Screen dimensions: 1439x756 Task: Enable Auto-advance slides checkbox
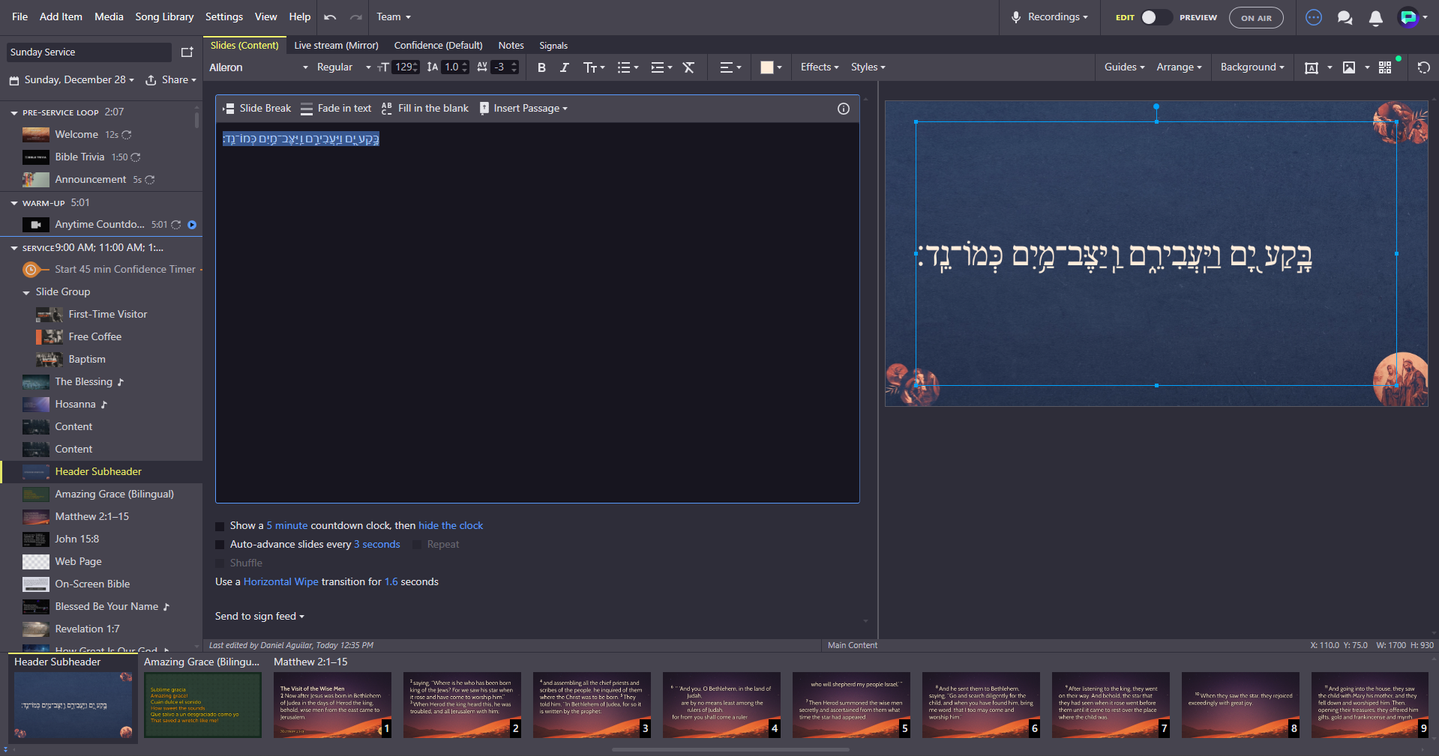pyautogui.click(x=220, y=545)
